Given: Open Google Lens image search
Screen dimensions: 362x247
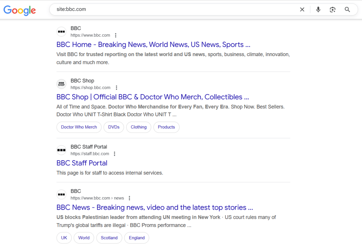Looking at the screenshot, I should pyautogui.click(x=332, y=10).
